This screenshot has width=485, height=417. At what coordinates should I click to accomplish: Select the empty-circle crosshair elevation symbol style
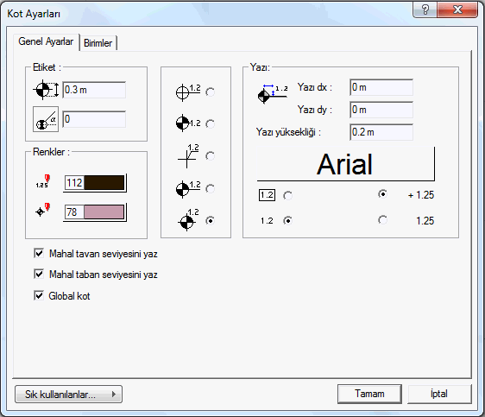click(211, 92)
